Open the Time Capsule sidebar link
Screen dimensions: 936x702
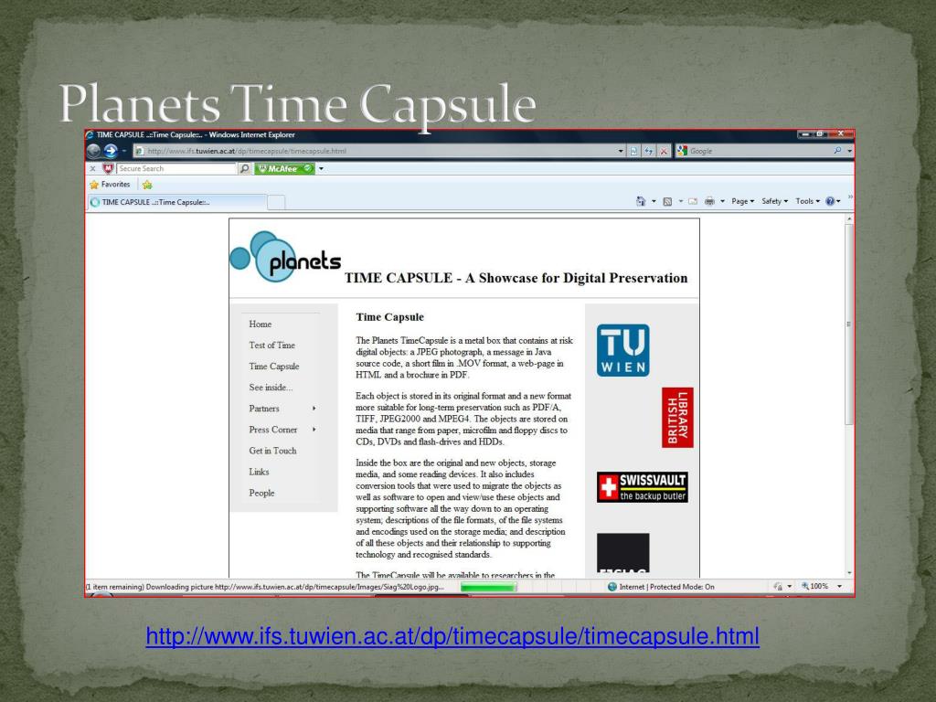[274, 367]
